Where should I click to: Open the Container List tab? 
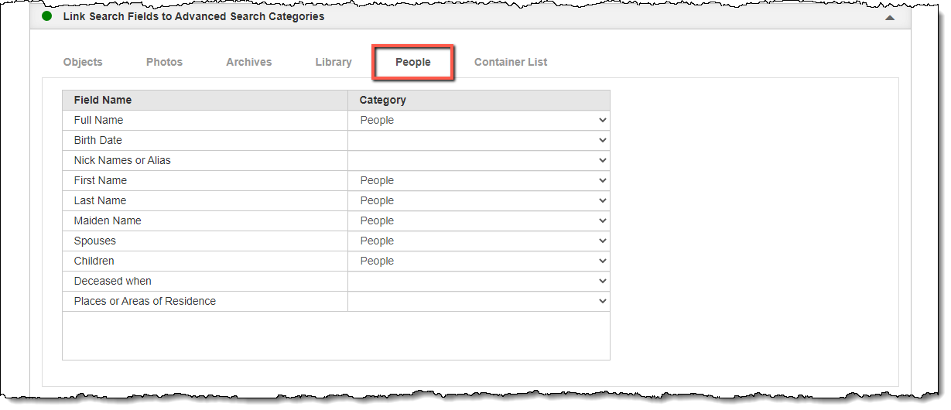point(511,62)
